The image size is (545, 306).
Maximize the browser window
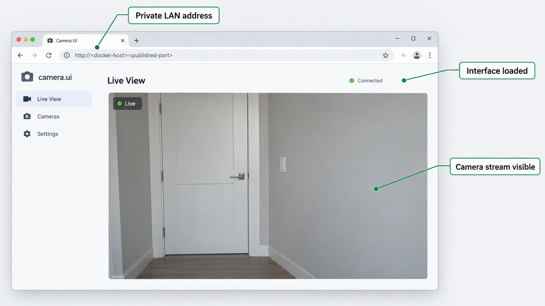point(413,38)
